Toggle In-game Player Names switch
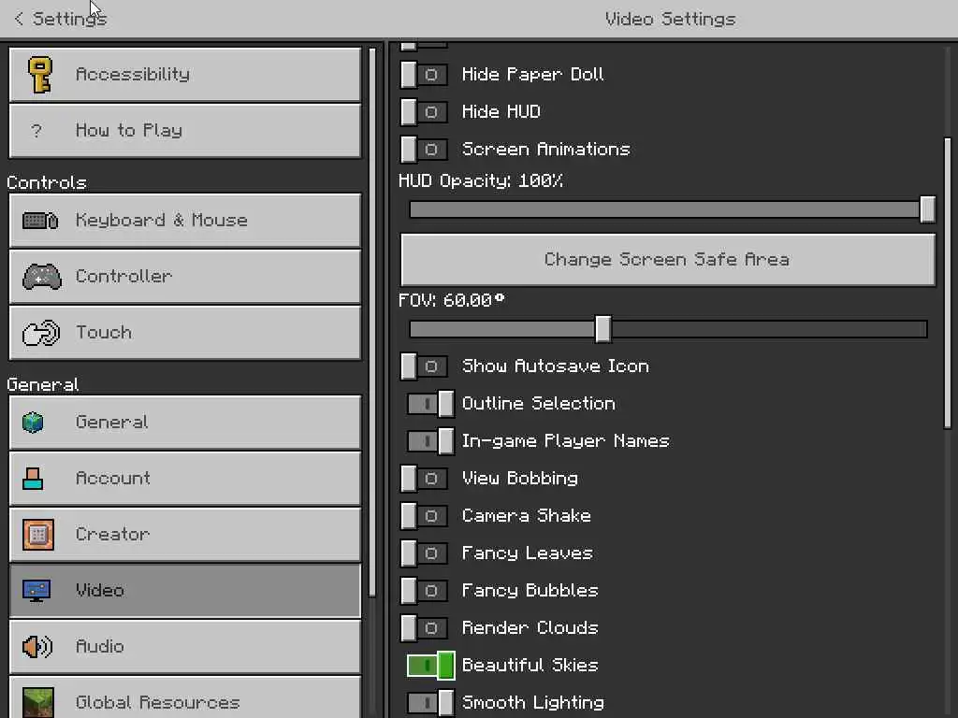 point(430,441)
